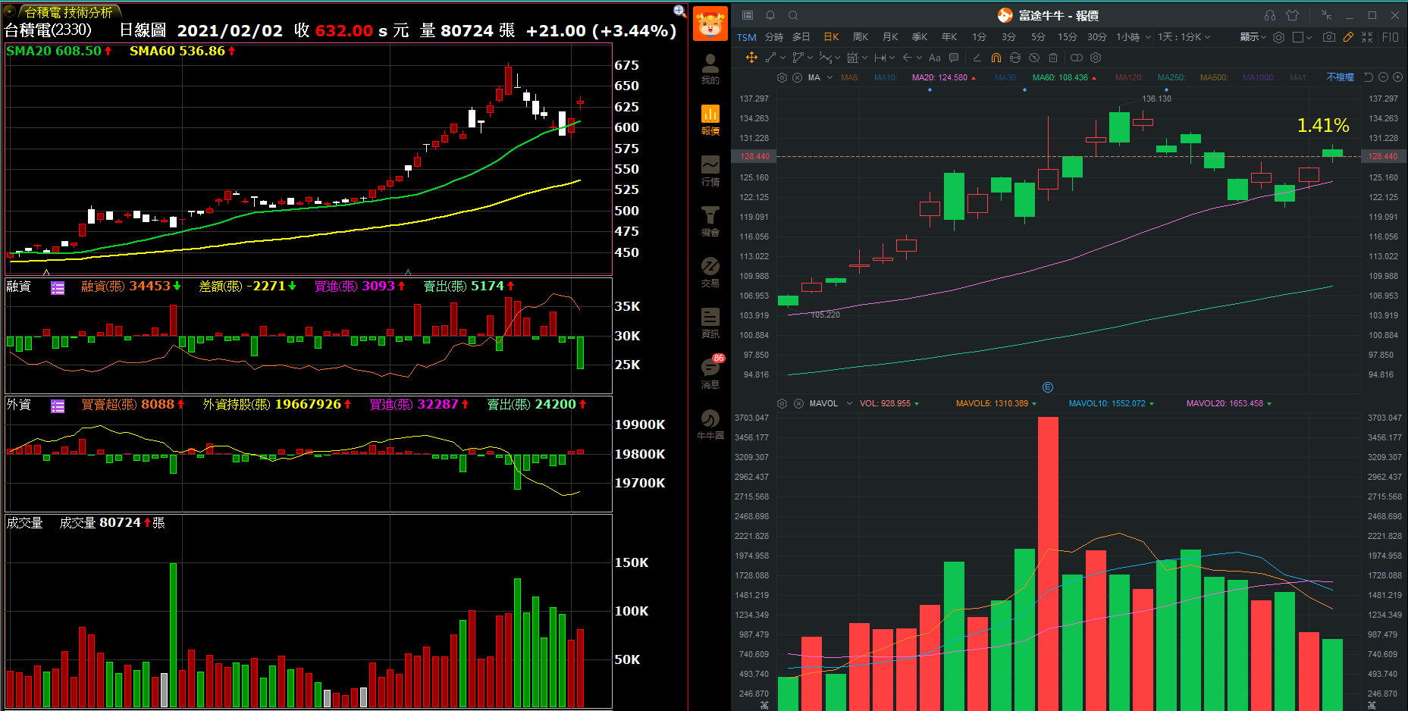Open the 機會 opportunities sidebar icon
This screenshot has width=1408, height=711.
[x=710, y=221]
